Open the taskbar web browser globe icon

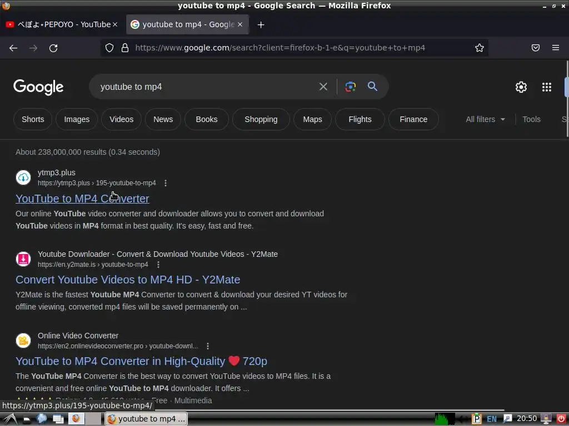point(42,419)
